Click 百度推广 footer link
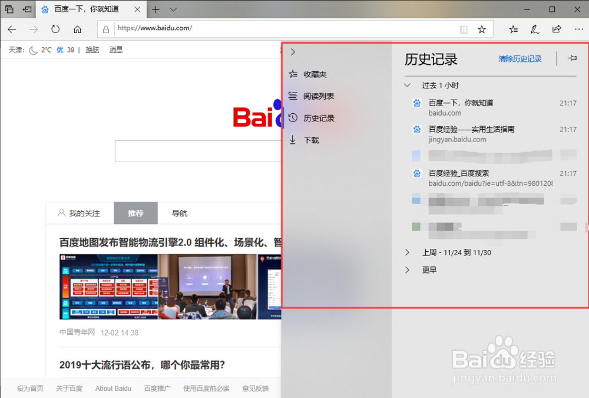The image size is (589, 398). click(x=157, y=388)
